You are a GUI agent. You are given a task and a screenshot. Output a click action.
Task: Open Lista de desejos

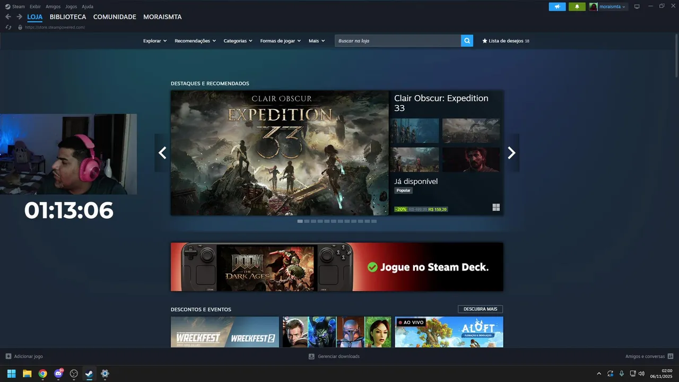[506, 41]
